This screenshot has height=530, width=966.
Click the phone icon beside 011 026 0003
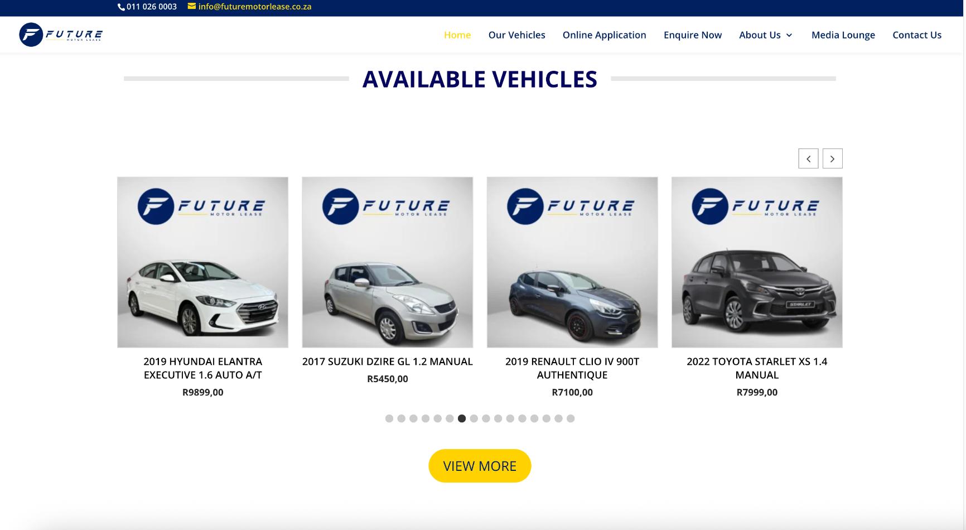[x=121, y=7]
